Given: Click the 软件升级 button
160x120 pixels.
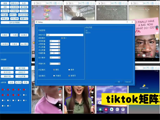Looking at the screenshot, I should click(x=7, y=72).
